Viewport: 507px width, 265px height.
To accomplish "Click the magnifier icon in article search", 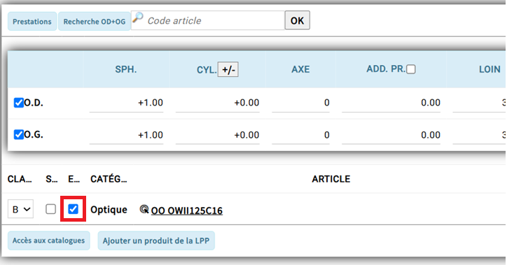I will (138, 17).
